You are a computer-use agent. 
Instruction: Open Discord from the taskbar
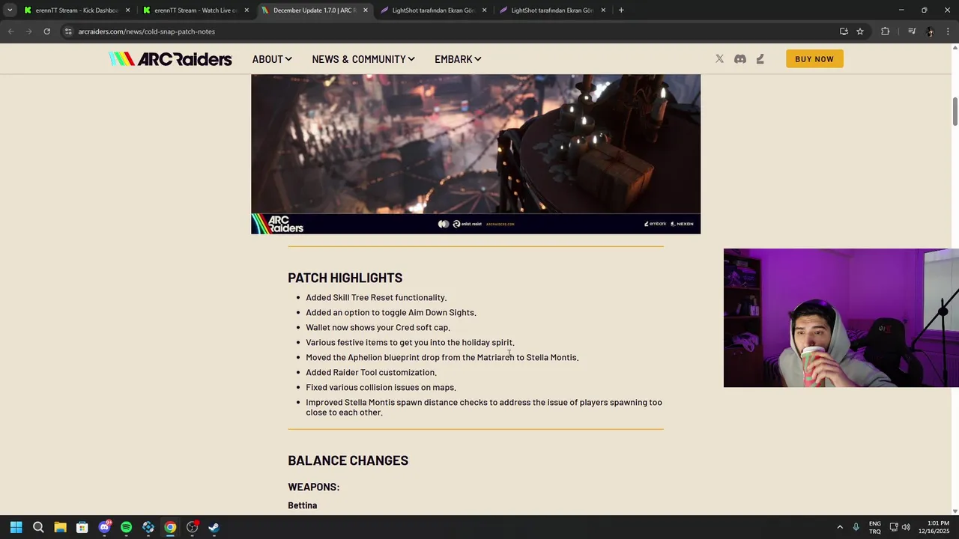click(104, 527)
